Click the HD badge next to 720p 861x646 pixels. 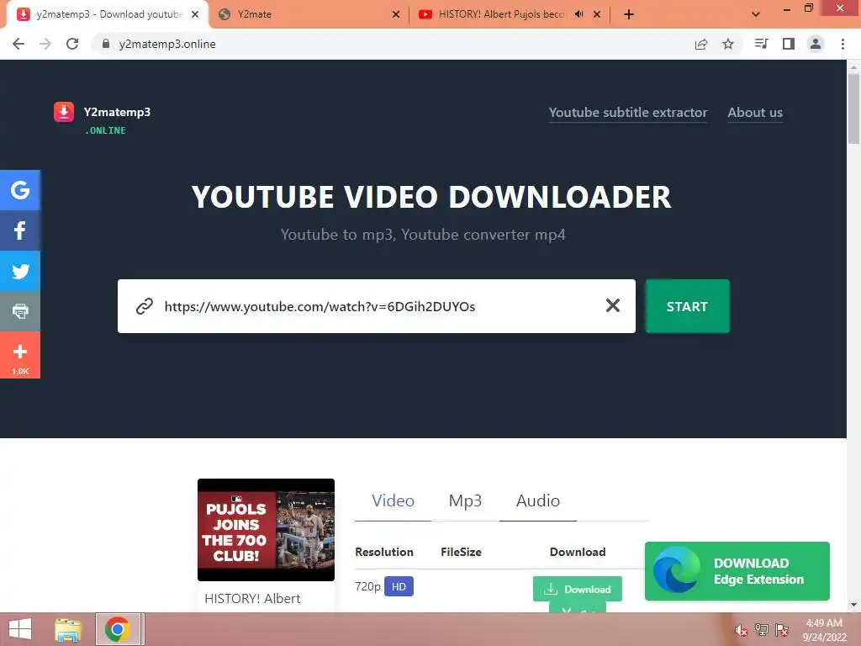(x=399, y=586)
